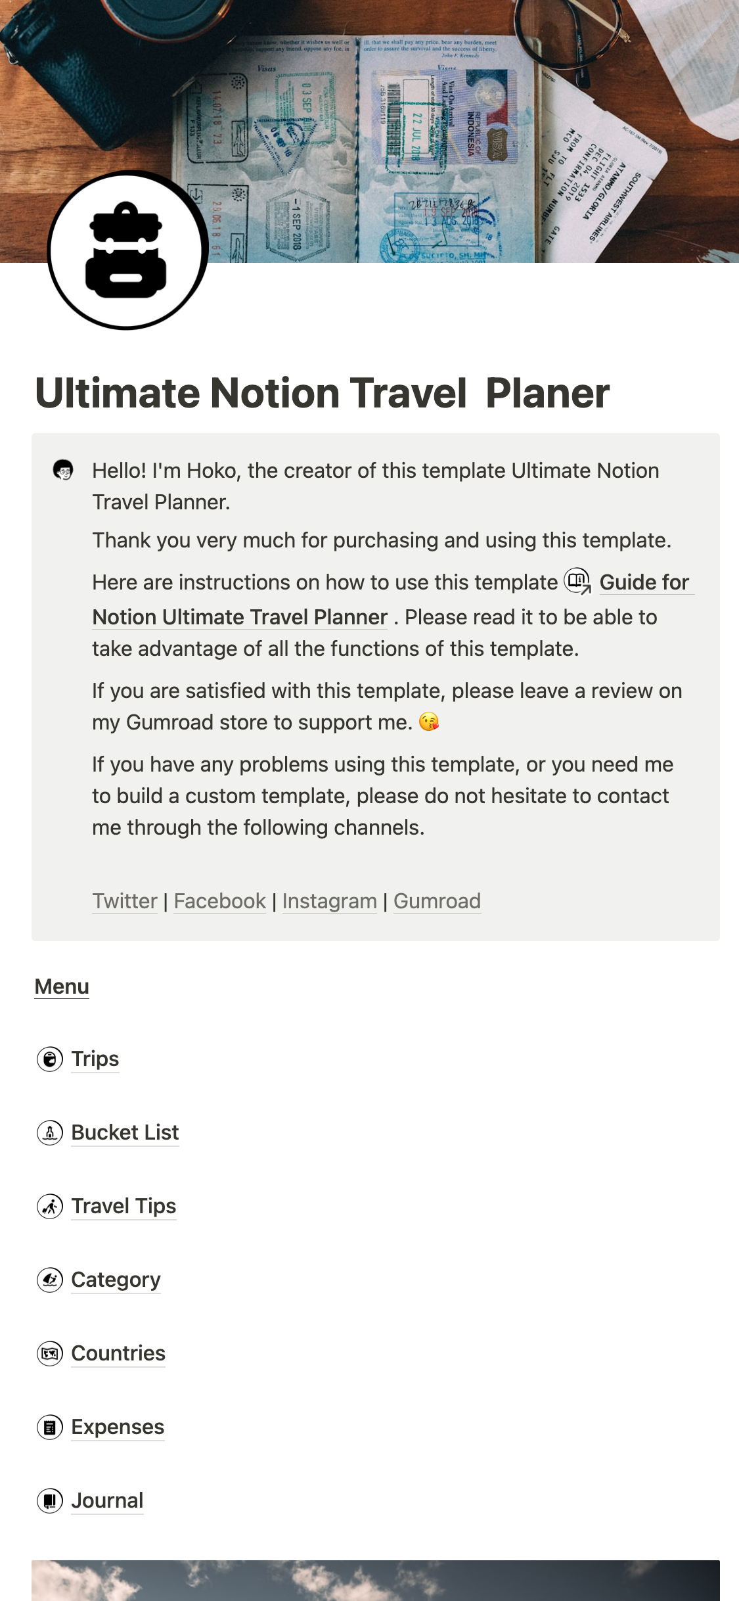This screenshot has height=1601, width=739.
Task: Open the Gumroad store link
Action: tap(437, 901)
